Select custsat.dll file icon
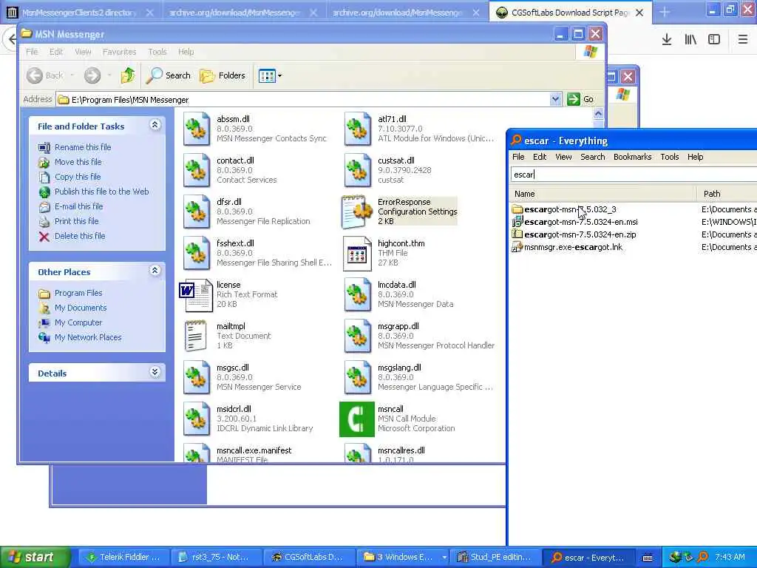 click(x=358, y=170)
